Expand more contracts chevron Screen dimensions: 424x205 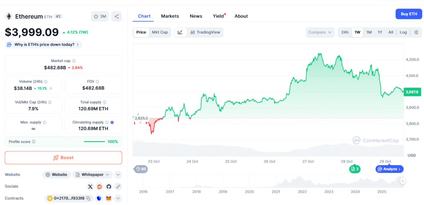pyautogui.click(x=118, y=198)
